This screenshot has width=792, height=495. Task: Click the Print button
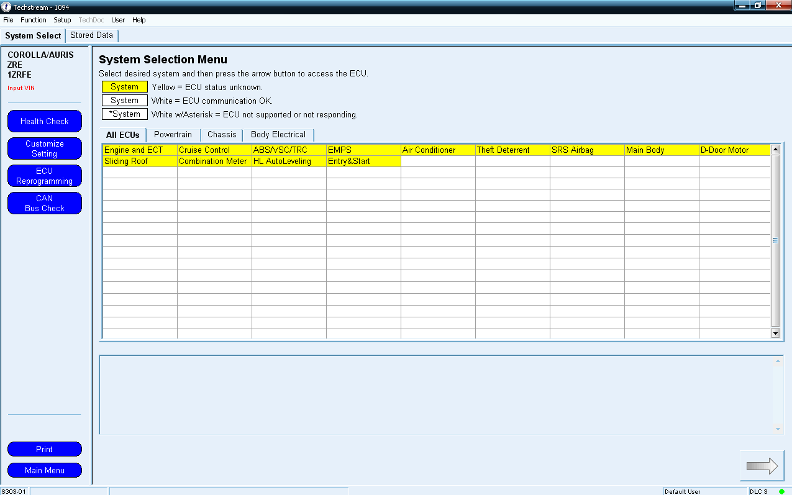45,449
